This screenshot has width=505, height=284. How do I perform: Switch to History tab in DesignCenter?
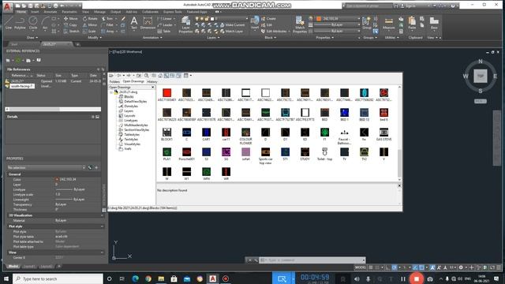tap(152, 82)
